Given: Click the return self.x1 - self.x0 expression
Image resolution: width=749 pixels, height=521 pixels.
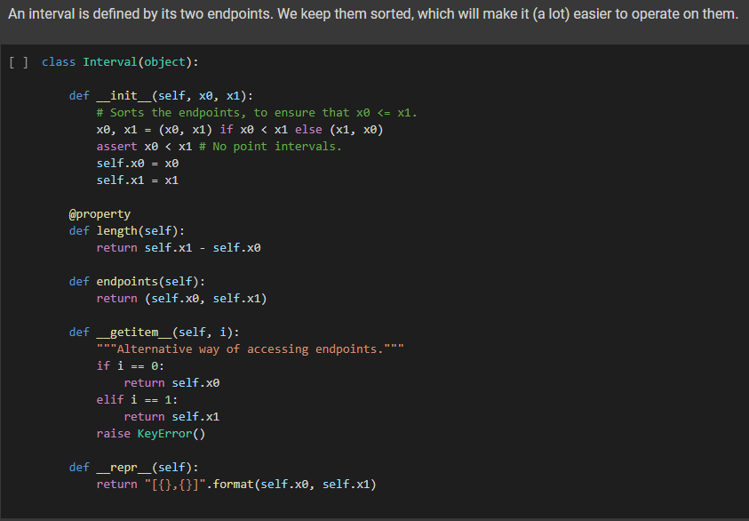Looking at the screenshot, I should pyautogui.click(x=178, y=247).
